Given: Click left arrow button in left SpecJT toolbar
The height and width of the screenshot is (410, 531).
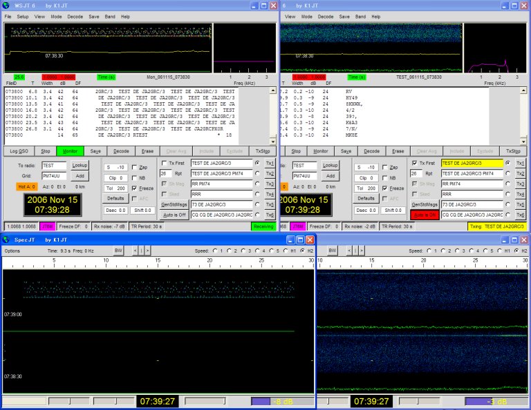Looking at the screenshot, I should [x=135, y=251].
